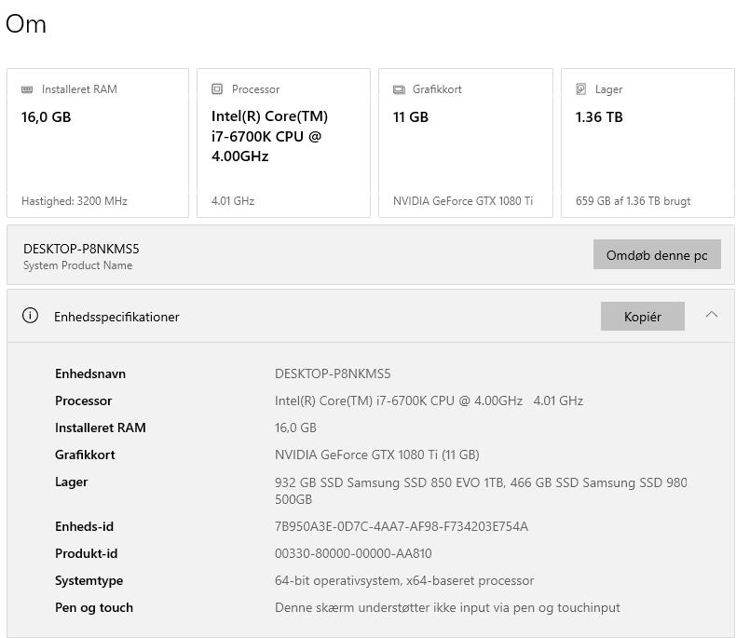Copy device specifications with Kopiér button
The image size is (736, 638).
point(642,316)
